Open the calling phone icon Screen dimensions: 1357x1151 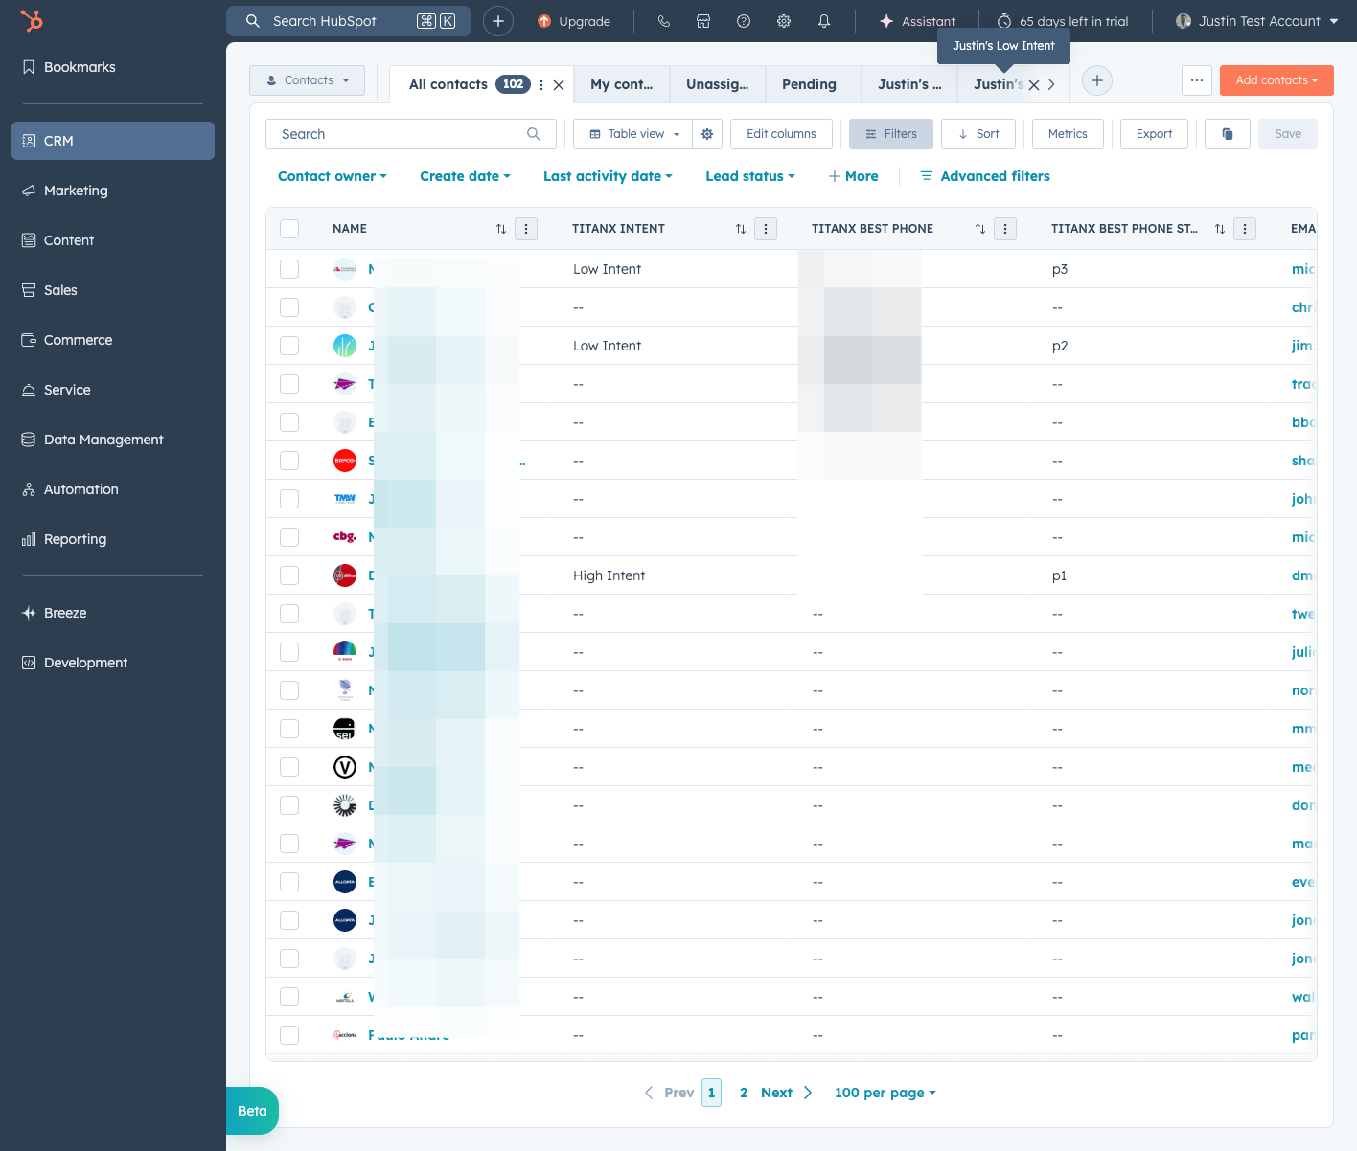point(663,21)
